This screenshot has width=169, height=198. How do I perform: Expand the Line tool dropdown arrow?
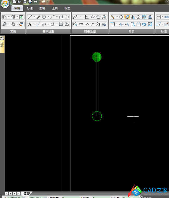pyautogui.click(x=34, y=17)
